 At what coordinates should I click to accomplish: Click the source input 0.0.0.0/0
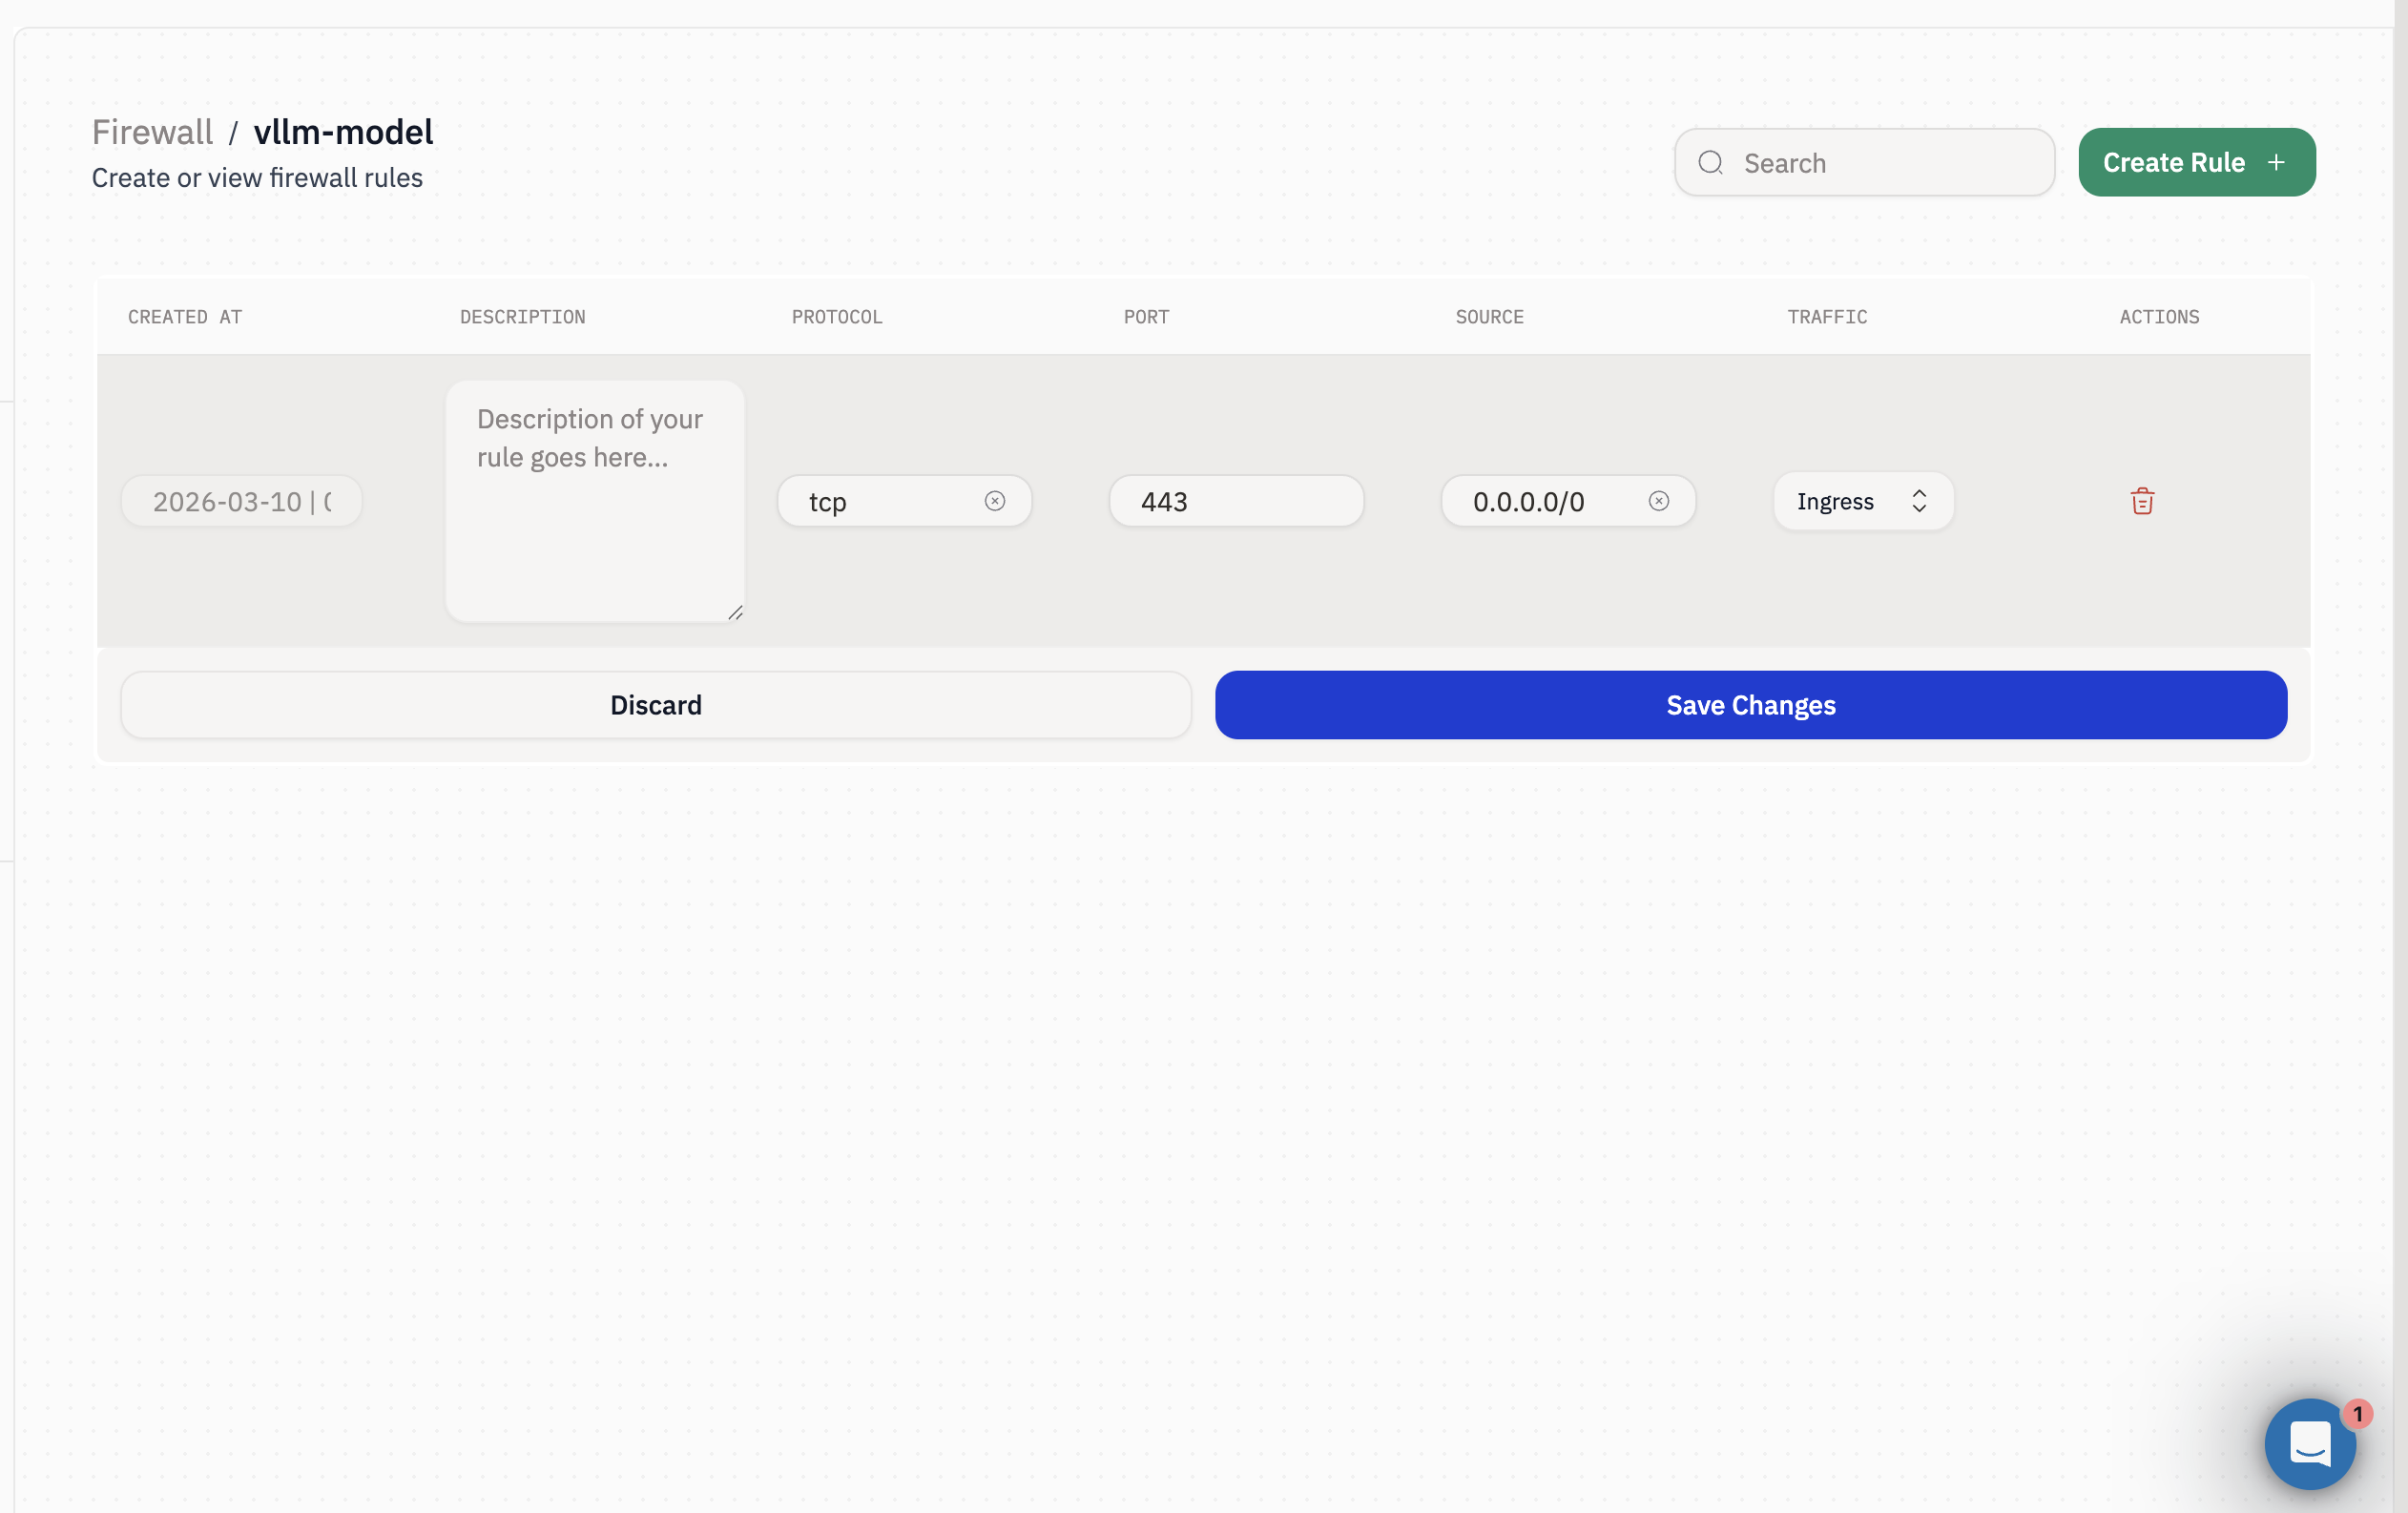coord(1545,501)
